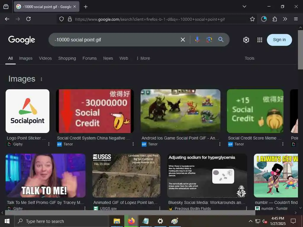Click the Sign in button
Screen dimensions: 303x227
point(279,40)
